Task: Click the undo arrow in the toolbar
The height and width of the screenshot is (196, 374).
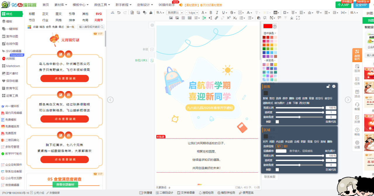Action: tap(119, 13)
